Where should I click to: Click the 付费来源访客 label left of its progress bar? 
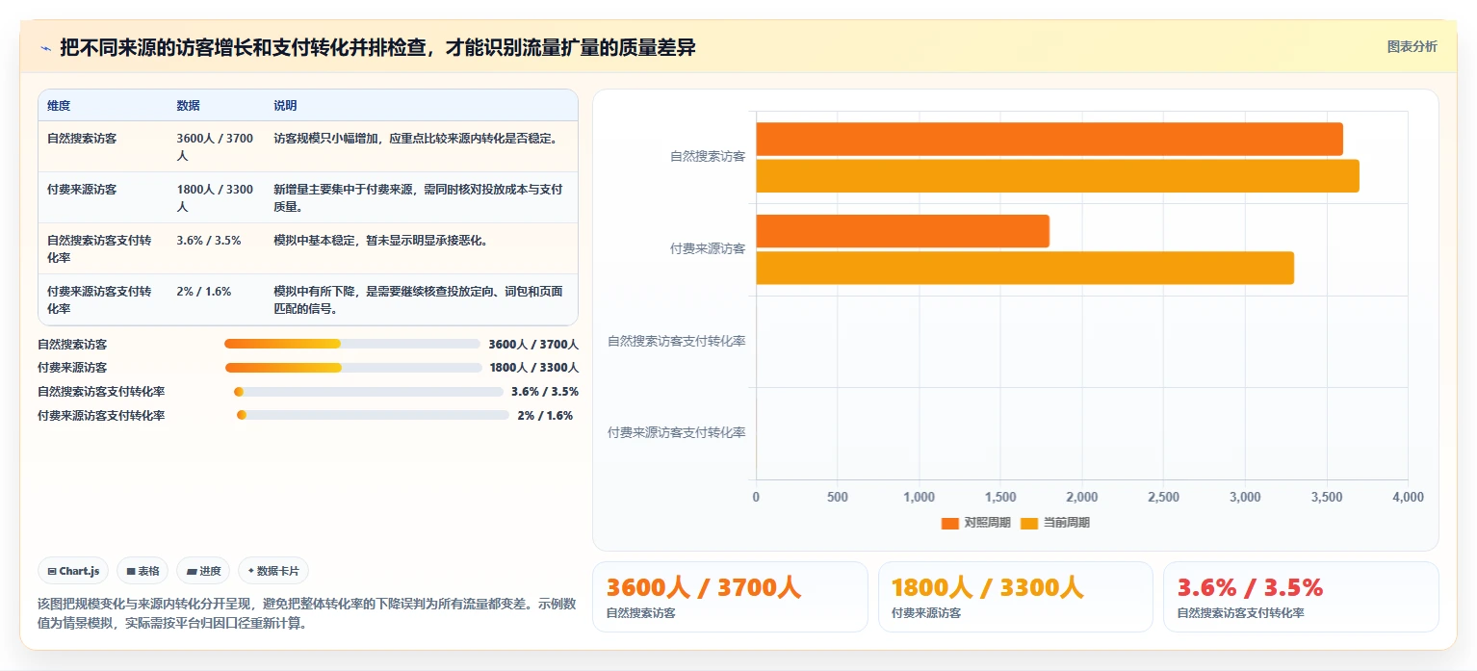[x=72, y=368]
